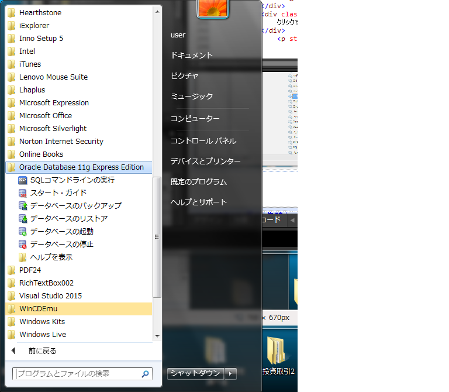Click the search magnifier icon
Screen dimensions: 449x392
tap(145, 374)
